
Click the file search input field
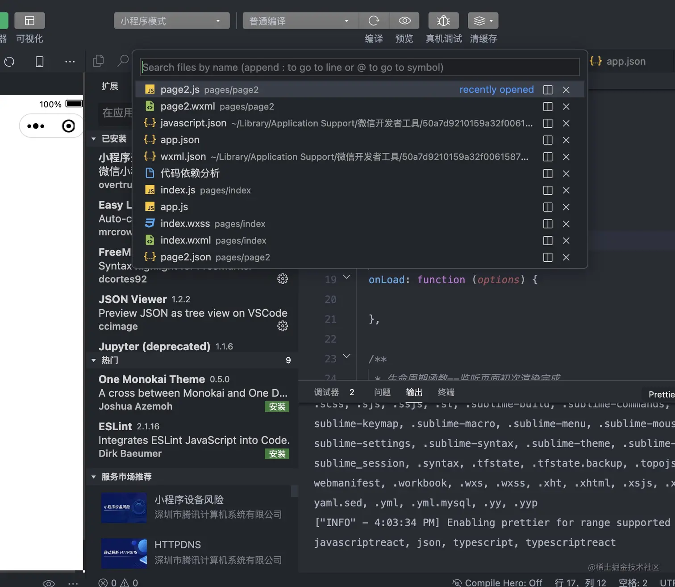click(x=360, y=67)
